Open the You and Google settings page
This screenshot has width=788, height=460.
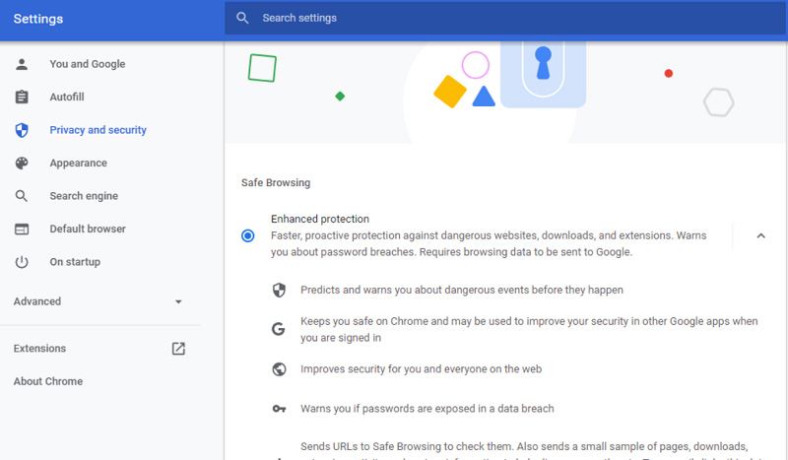tap(88, 64)
